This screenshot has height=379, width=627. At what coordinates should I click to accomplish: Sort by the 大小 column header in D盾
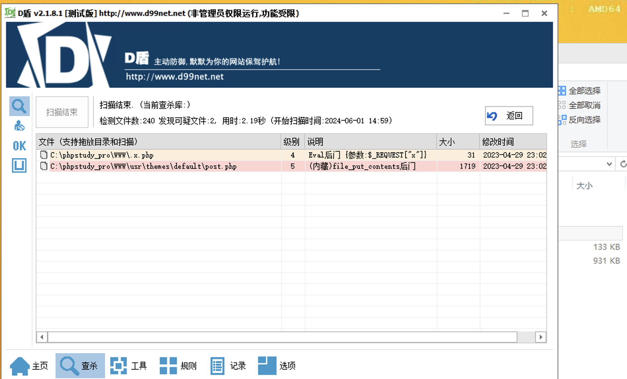point(458,142)
